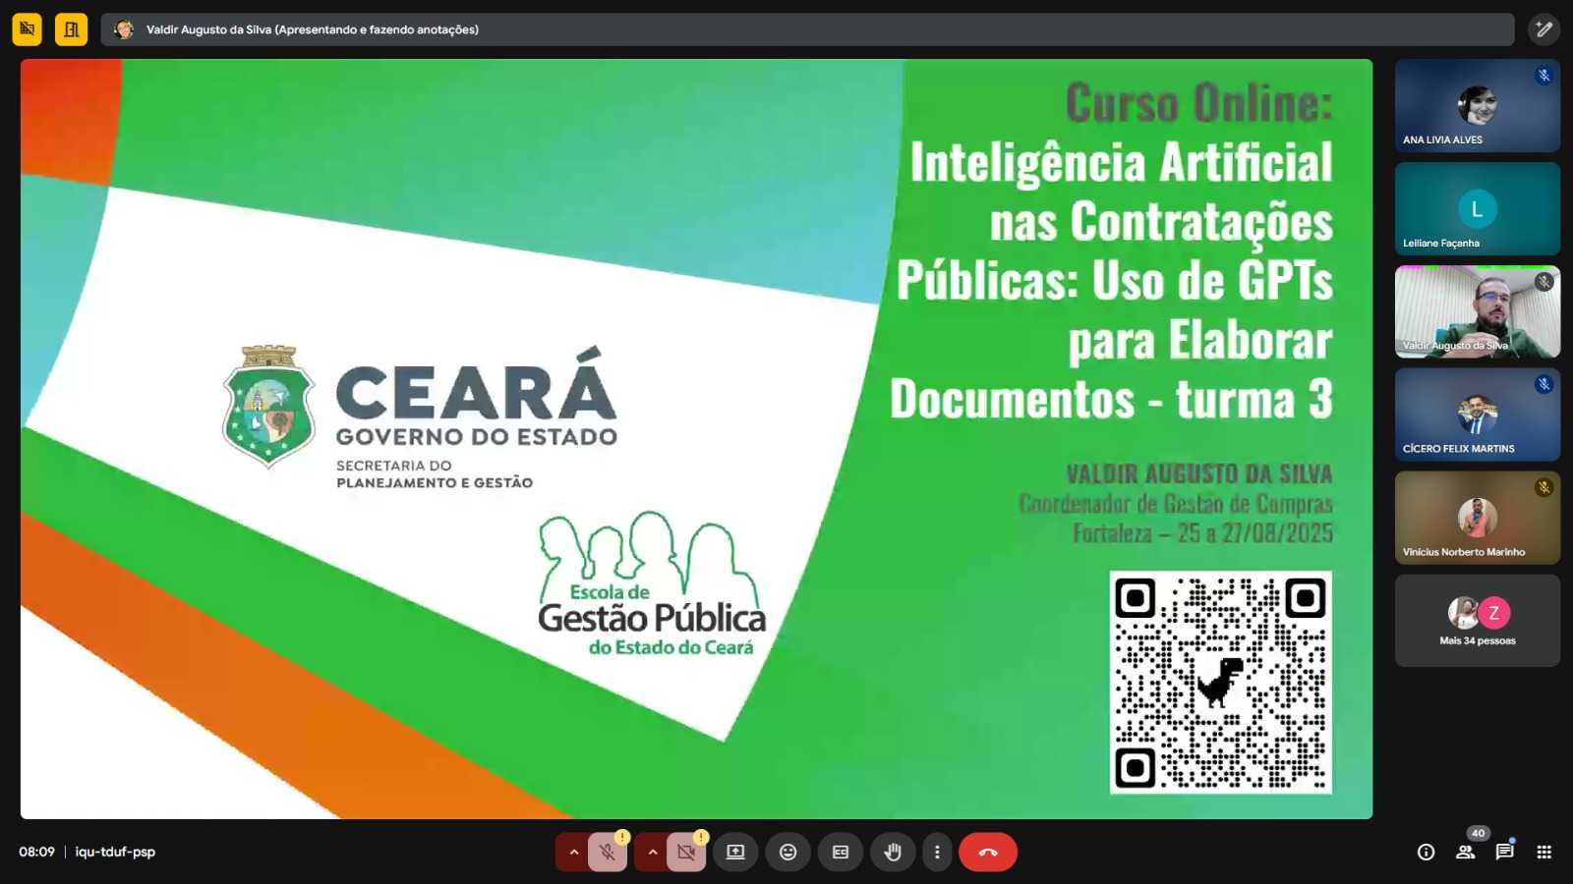
Task: Unmute the microphone
Action: coord(608,852)
